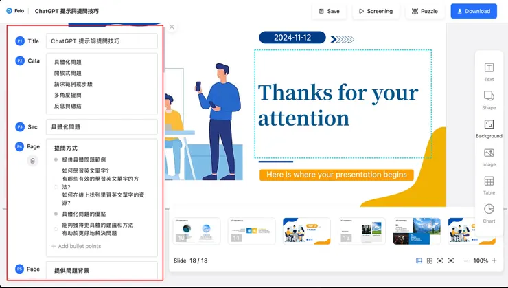Select the orange "Here is where your presentation begins" banner
The width and height of the screenshot is (508, 288).
point(336,175)
